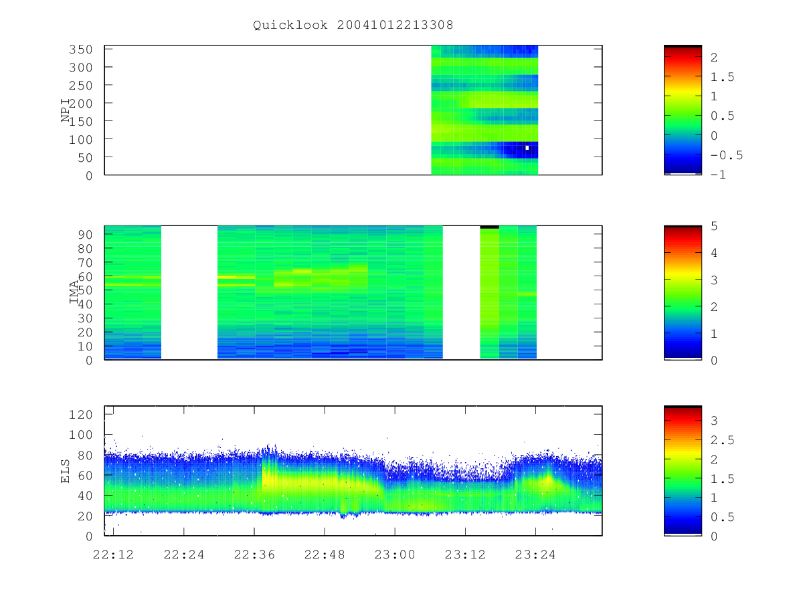
Task: Click the NPI panel color scale bar
Action: click(x=683, y=110)
